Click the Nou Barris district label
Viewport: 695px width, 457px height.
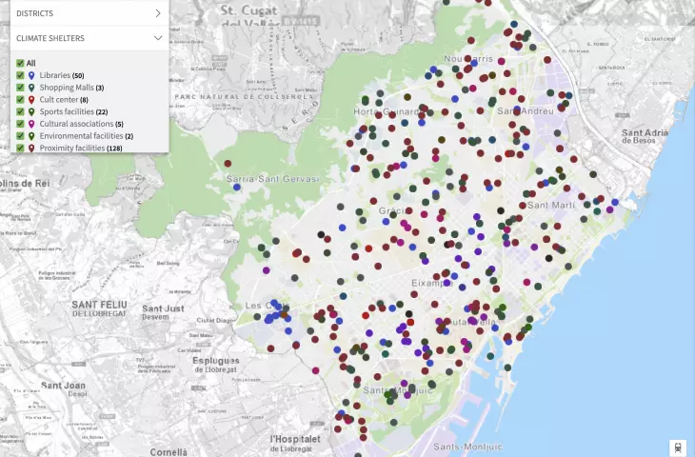(x=468, y=59)
